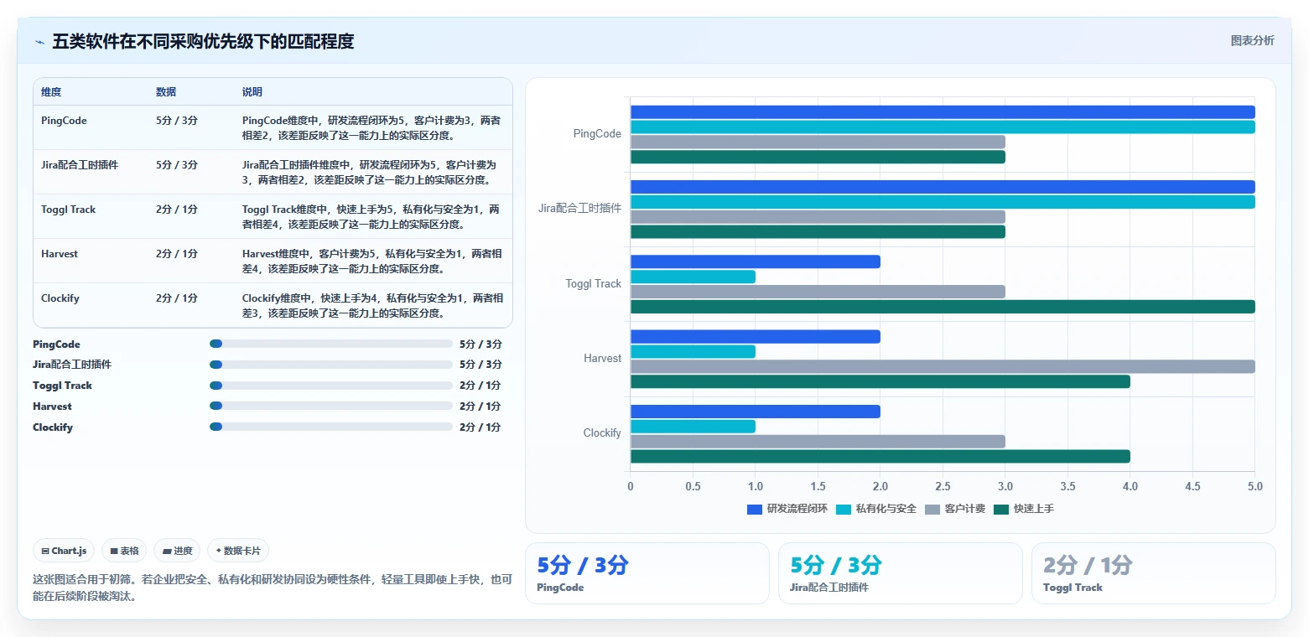Click the PingCode progress bar

331,344
